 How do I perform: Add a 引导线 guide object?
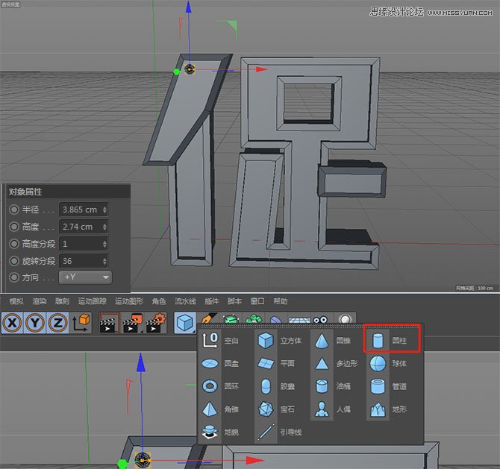click(x=280, y=432)
